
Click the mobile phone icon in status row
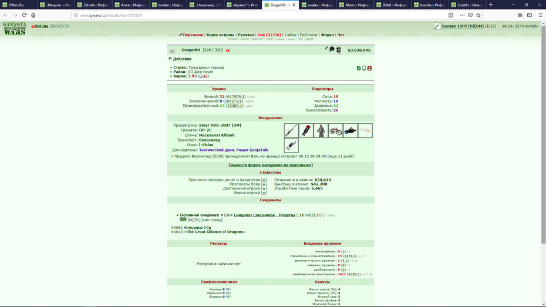click(364, 68)
